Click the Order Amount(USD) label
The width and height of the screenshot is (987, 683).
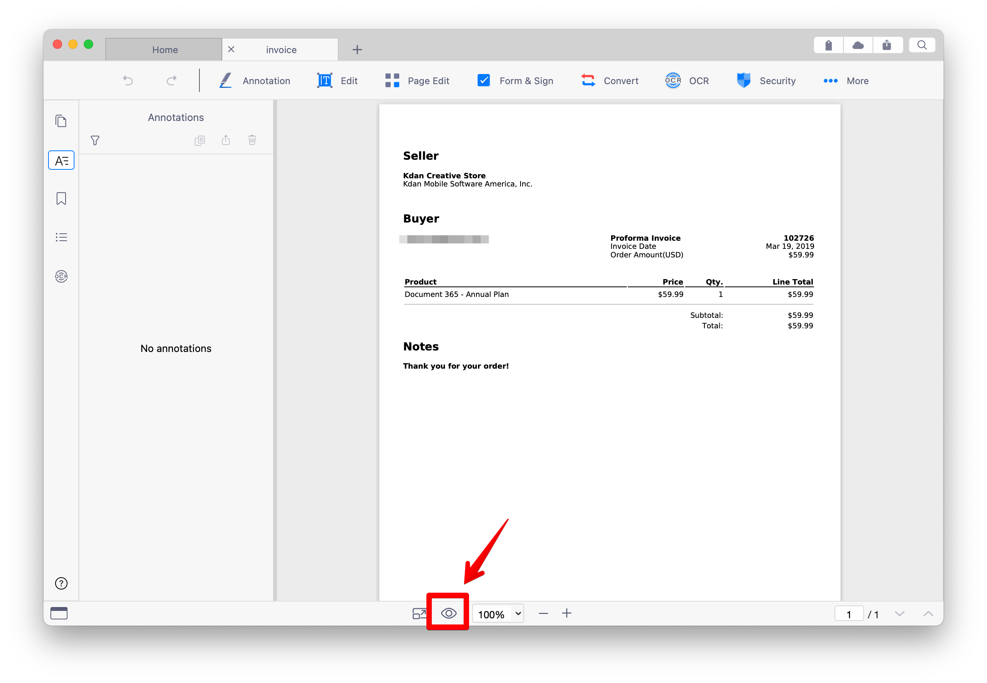[x=647, y=255]
